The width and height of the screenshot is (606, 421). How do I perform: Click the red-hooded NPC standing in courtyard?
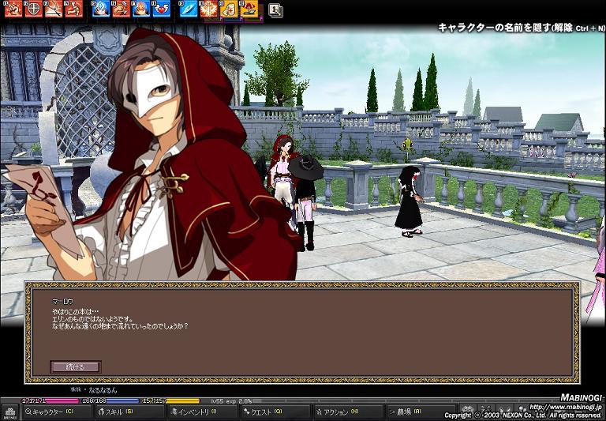(282, 172)
